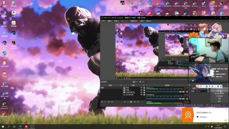The image size is (229, 129).
Task: Open the 帮助(H) menu in OBS
Action: tap(149, 21)
